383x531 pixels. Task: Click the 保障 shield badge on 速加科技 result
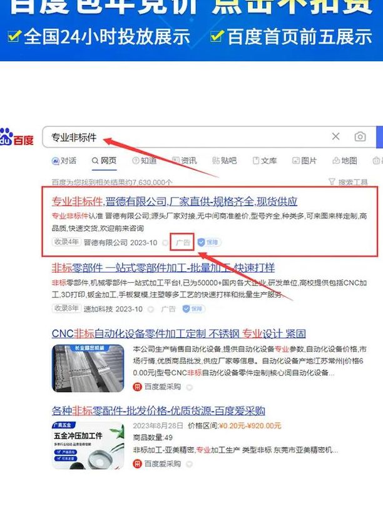[194, 309]
